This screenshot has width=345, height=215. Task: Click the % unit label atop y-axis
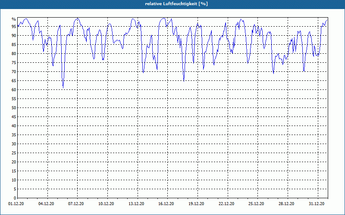pyautogui.click(x=14, y=19)
